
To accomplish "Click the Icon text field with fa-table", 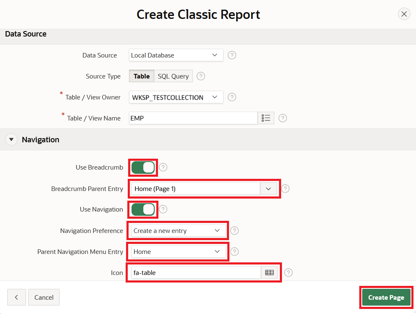I will coord(196,272).
